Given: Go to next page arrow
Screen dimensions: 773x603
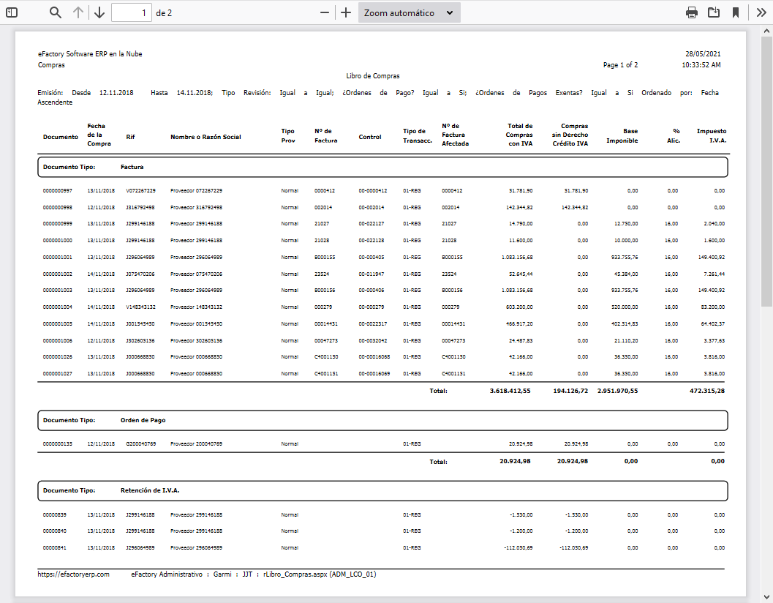Looking at the screenshot, I should (99, 12).
